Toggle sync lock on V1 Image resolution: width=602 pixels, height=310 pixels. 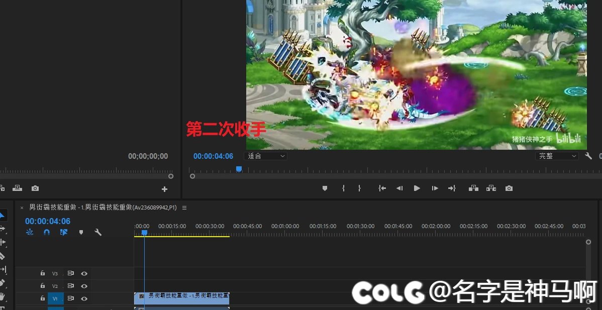(71, 298)
